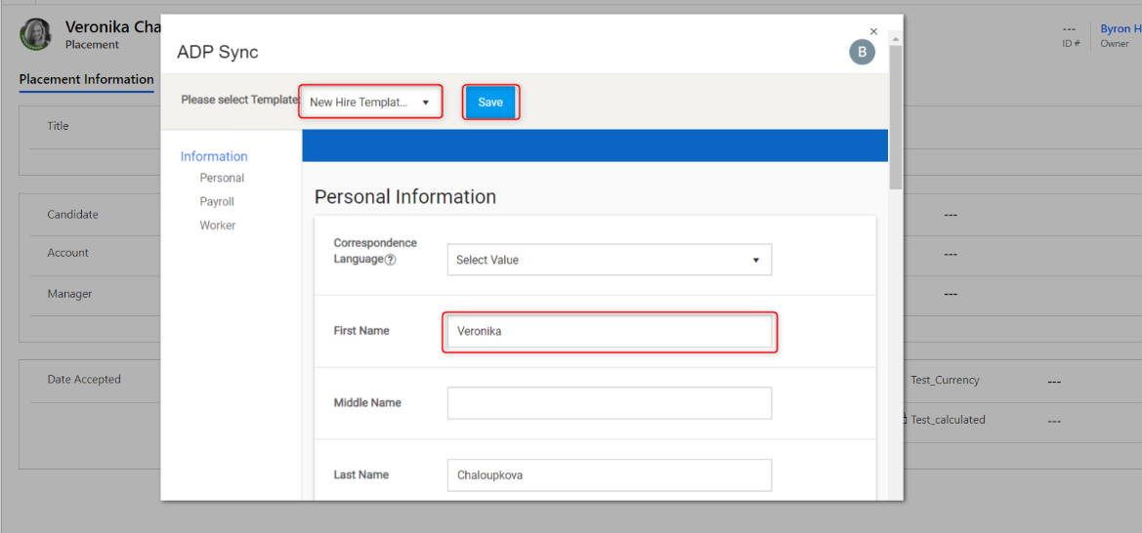1142x533 pixels.
Task: Open the New Hire Template dropdown
Action: (370, 102)
